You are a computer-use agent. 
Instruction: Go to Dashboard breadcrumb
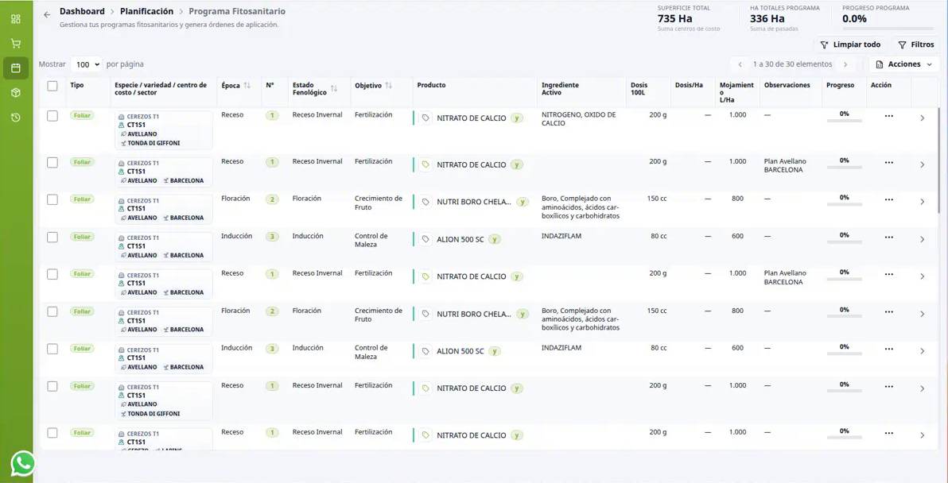82,11
